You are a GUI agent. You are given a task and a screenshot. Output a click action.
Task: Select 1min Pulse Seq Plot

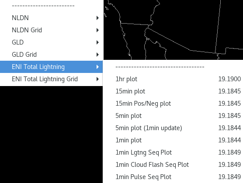(173, 177)
